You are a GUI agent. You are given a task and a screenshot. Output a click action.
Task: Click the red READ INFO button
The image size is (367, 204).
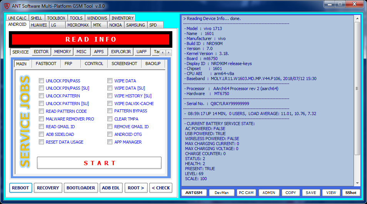(x=90, y=39)
